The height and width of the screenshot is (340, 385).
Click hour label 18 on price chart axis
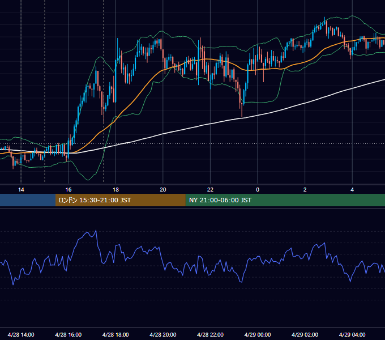[x=115, y=189]
